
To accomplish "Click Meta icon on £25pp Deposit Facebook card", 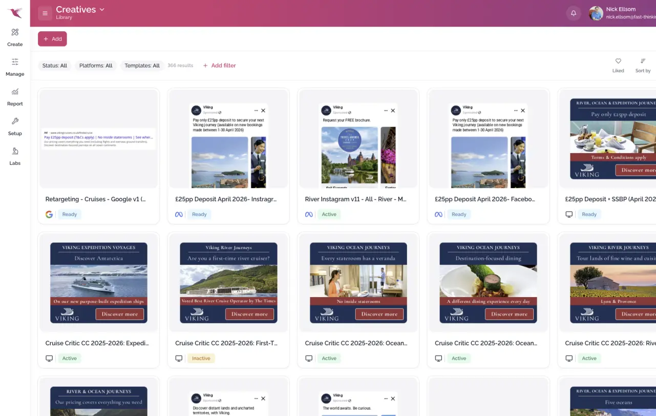I will [x=439, y=214].
